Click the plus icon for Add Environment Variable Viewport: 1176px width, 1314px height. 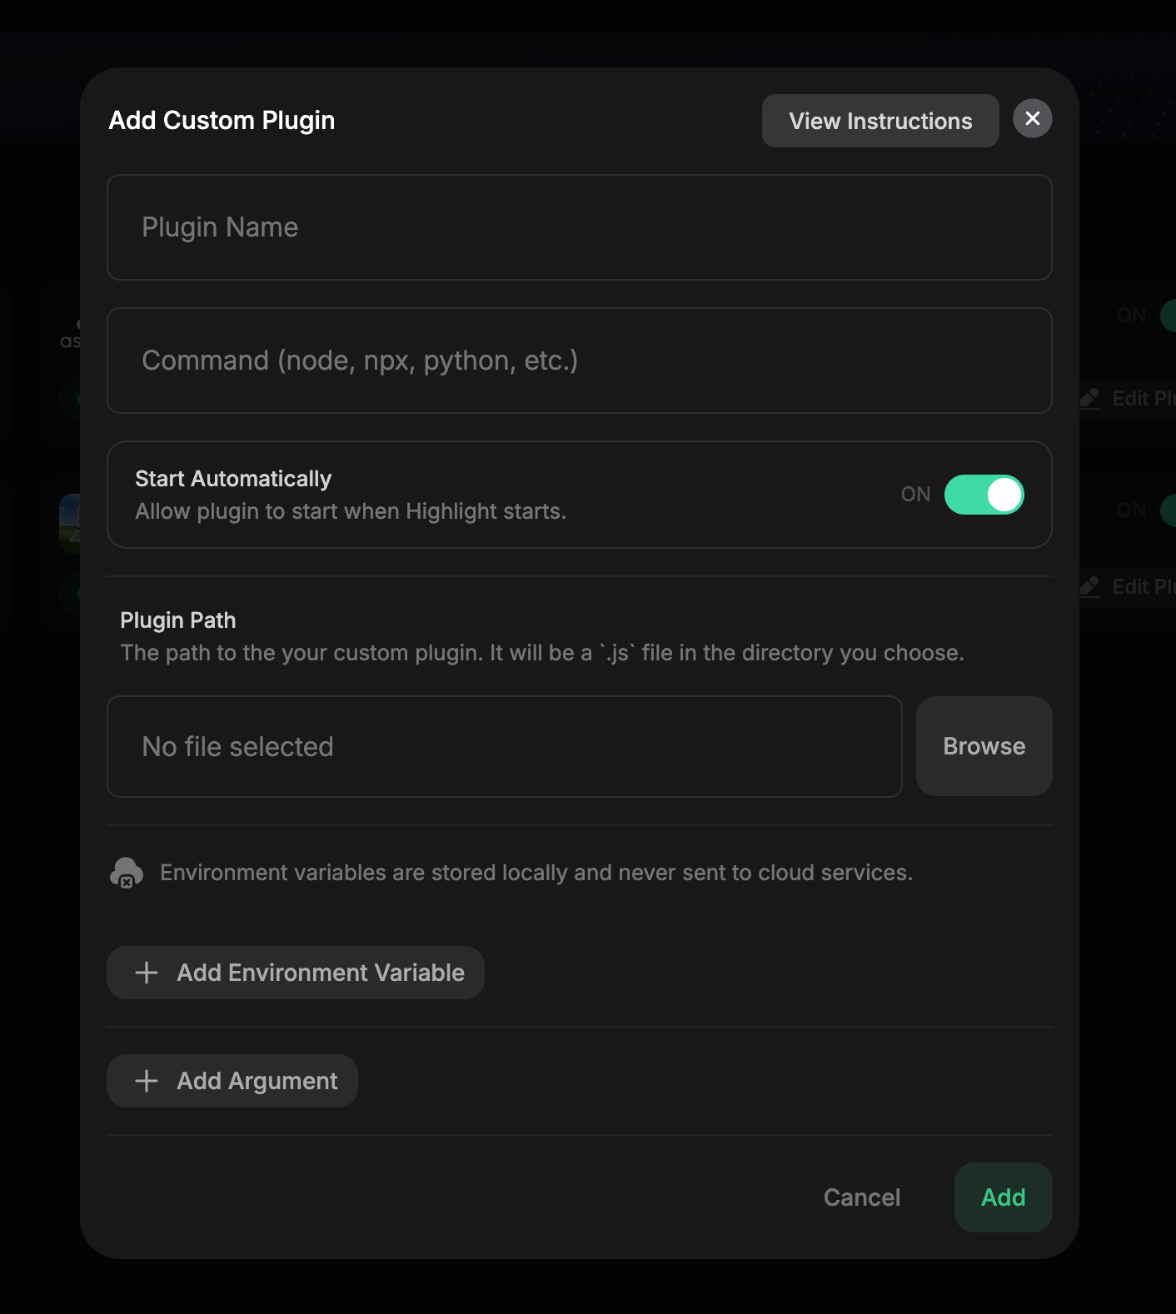[x=147, y=973]
